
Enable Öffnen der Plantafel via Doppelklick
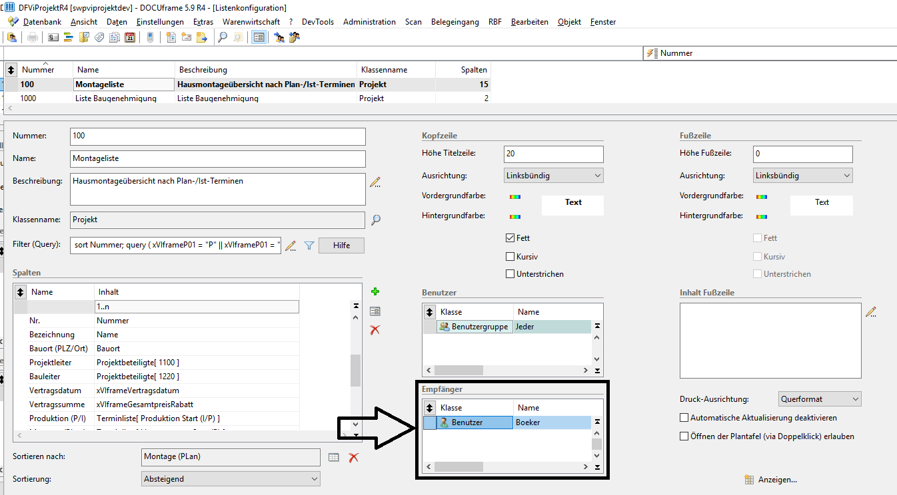click(684, 436)
